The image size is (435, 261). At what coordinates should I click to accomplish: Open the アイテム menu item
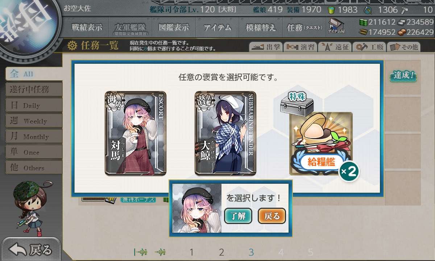tap(217, 27)
